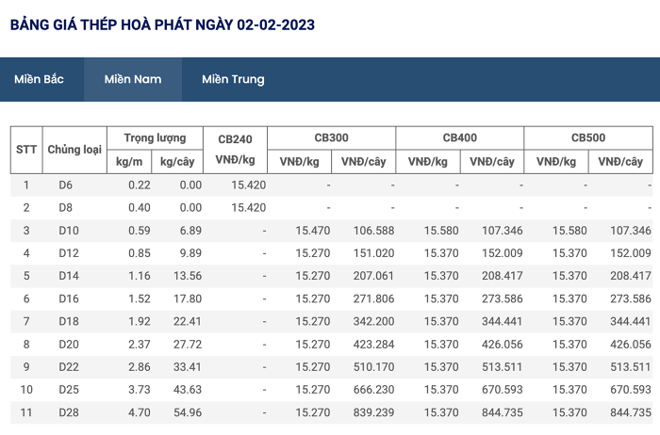Viewport: 660px width, 435px height.
Task: Click the STT column header
Action: tap(26, 150)
